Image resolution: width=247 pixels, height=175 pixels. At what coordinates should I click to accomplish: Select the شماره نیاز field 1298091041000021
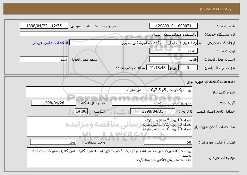click(174, 26)
